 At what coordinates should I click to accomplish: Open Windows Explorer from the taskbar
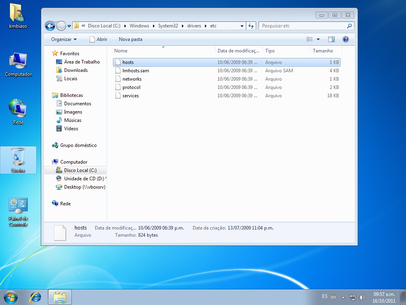(x=59, y=297)
